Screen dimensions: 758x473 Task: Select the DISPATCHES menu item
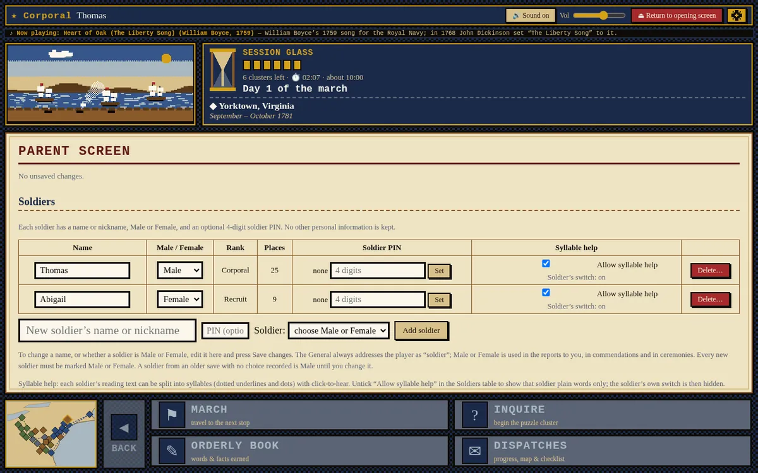(x=603, y=451)
